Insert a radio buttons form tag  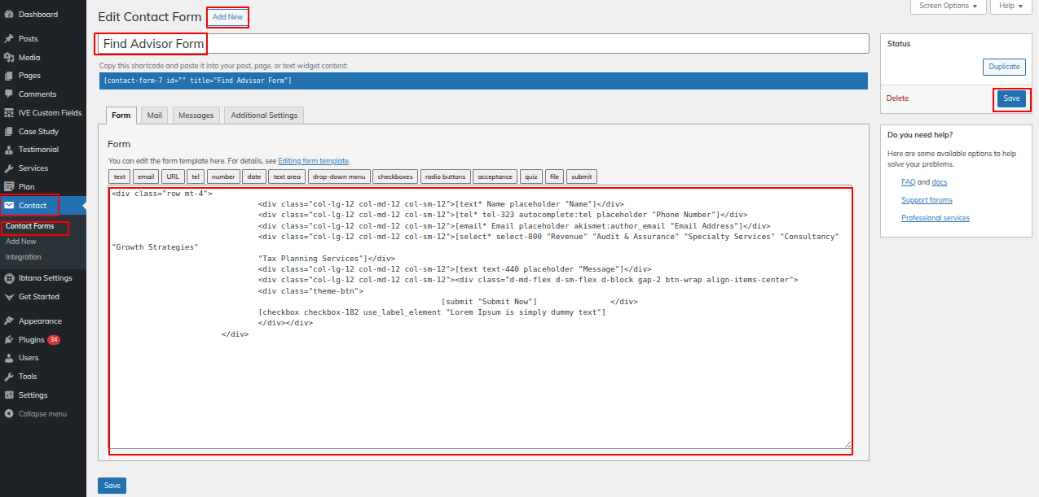click(x=445, y=177)
